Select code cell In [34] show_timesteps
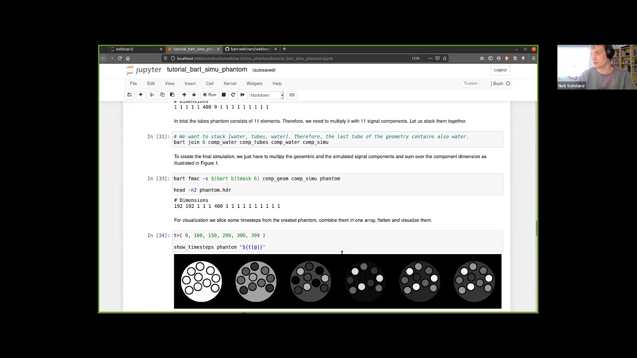This screenshot has width=637, height=358. (x=338, y=241)
